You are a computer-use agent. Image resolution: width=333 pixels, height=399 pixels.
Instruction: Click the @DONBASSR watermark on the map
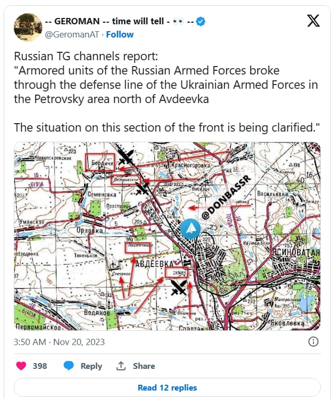point(226,197)
